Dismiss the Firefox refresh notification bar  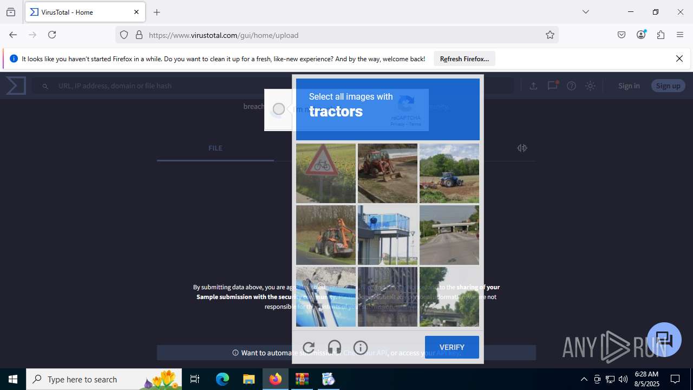click(679, 58)
